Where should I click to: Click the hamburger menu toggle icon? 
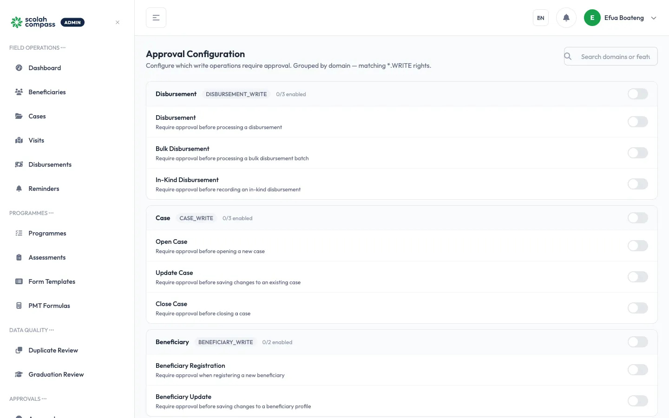pos(156,18)
